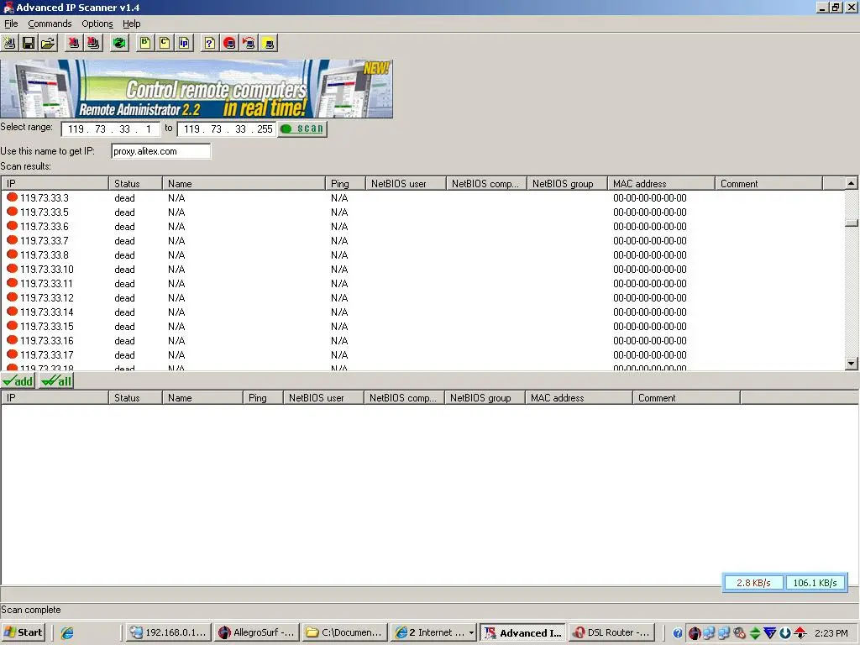This screenshot has height=645, width=860.
Task: Click the 2.8 KB/s speed readout
Action: (753, 583)
